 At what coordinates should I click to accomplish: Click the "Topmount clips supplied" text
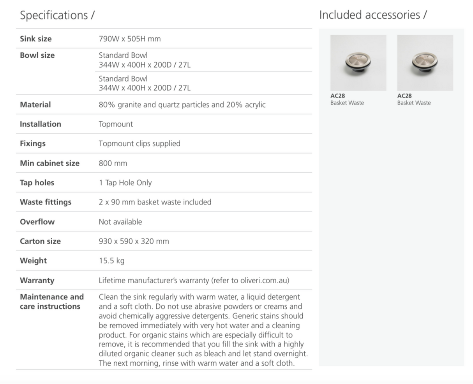[139, 143]
